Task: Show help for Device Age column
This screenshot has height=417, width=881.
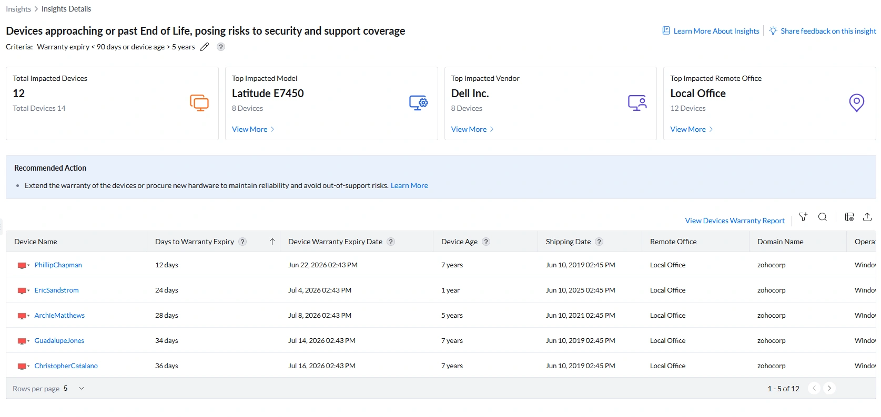Action: coord(486,242)
